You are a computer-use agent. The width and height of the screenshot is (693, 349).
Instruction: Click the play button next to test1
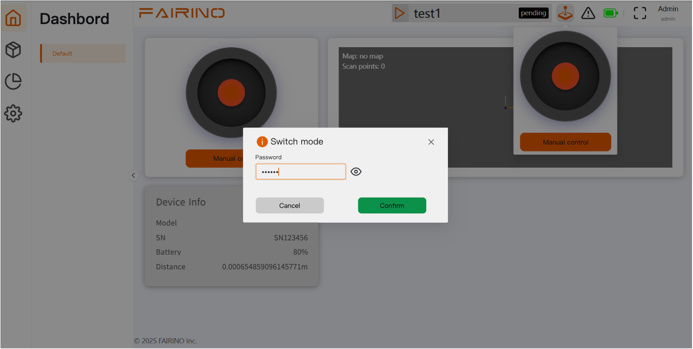[400, 13]
